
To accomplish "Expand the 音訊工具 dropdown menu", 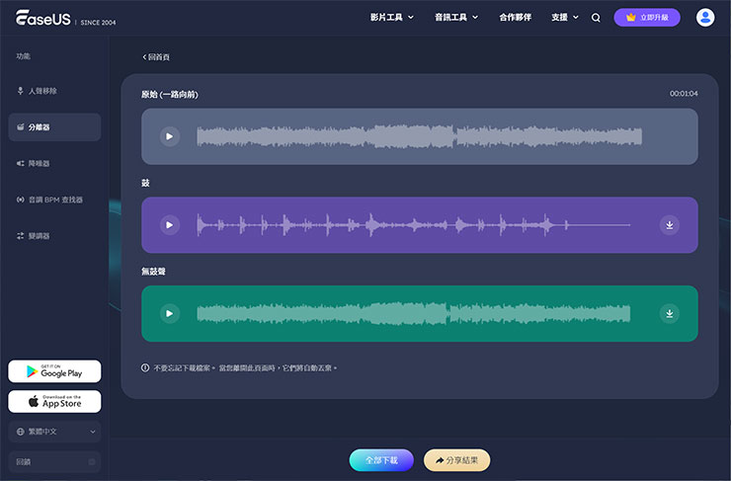I will (456, 18).
